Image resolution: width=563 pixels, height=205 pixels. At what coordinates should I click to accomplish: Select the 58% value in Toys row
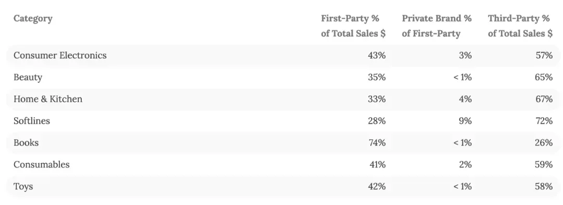pyautogui.click(x=544, y=187)
